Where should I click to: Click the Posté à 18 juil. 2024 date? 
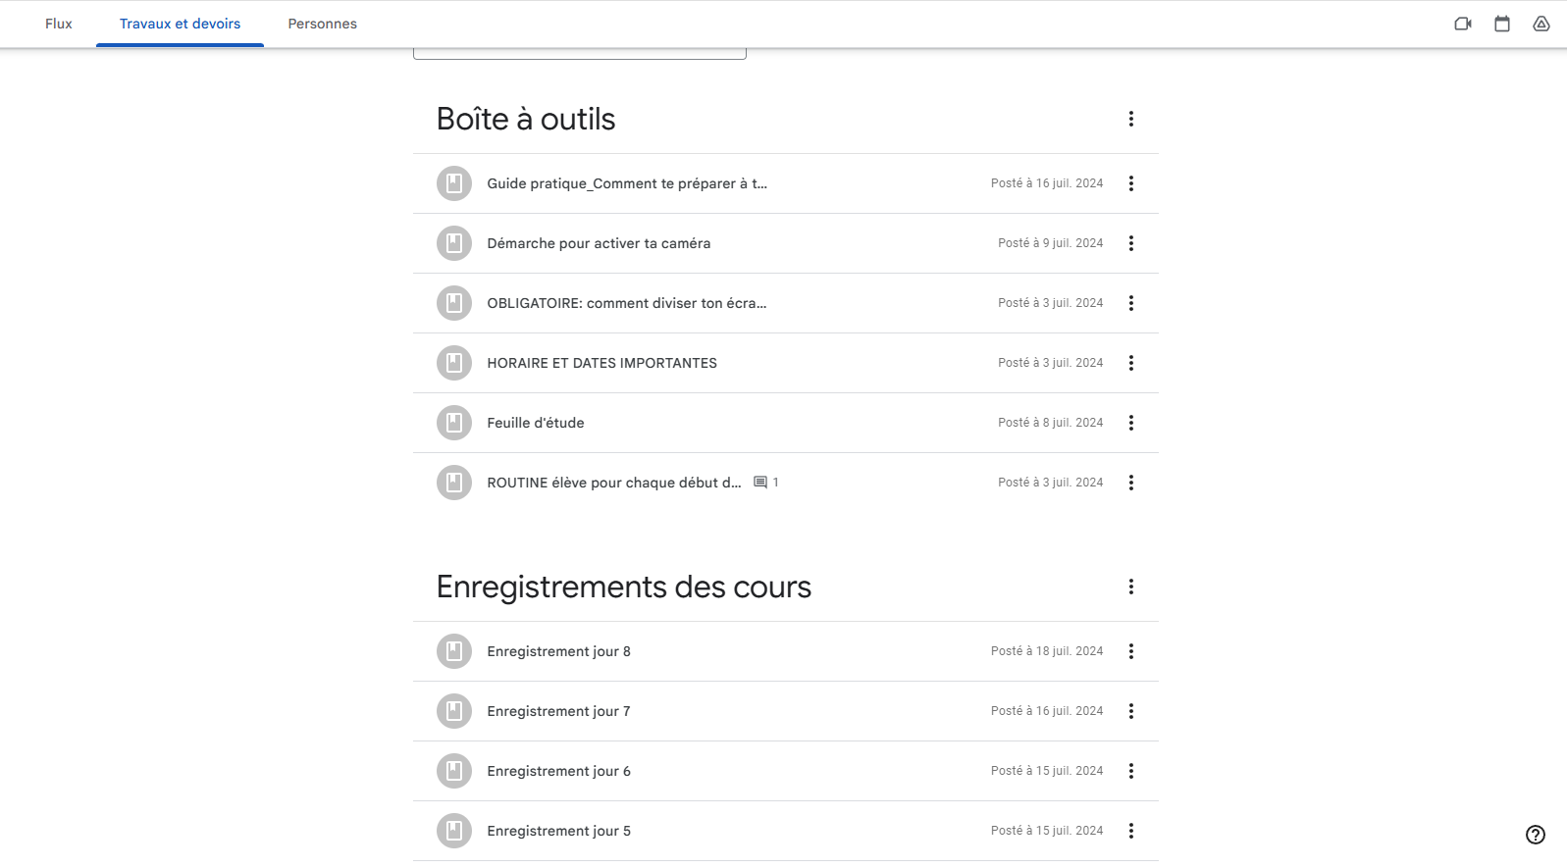tap(1047, 651)
